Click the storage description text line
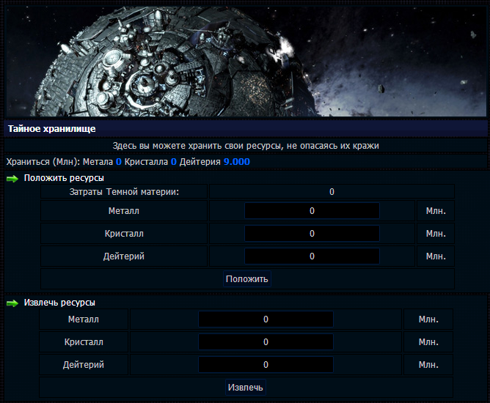Screen dimensions: 490x403 point(245,147)
